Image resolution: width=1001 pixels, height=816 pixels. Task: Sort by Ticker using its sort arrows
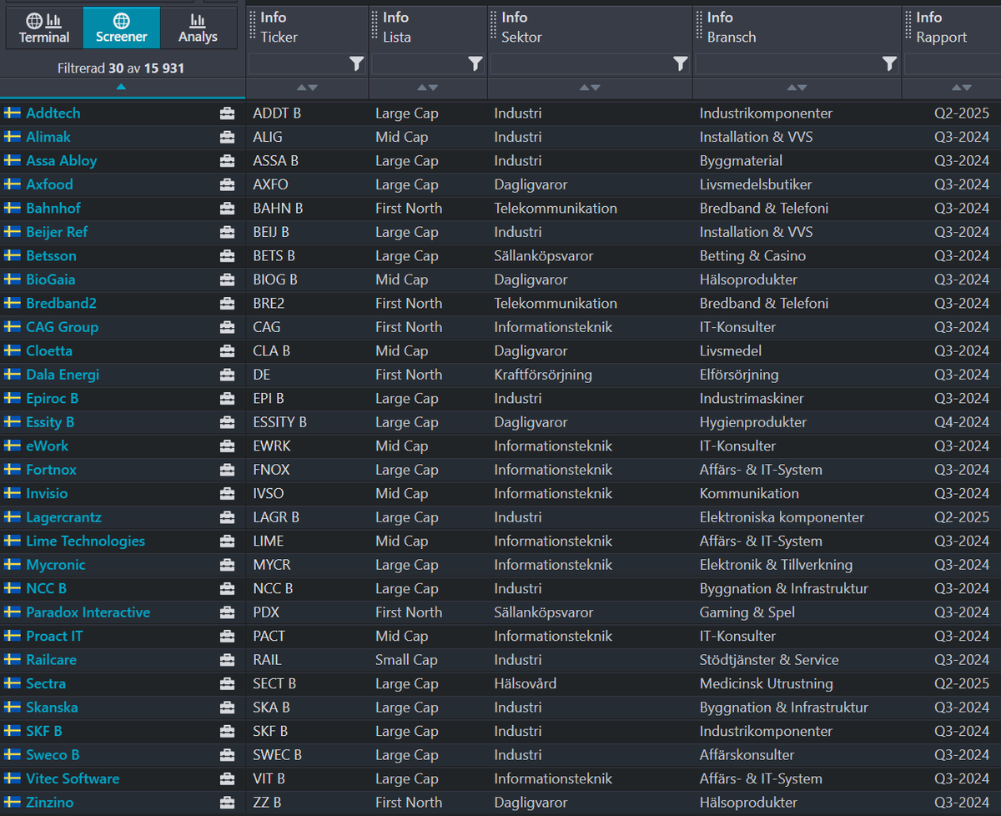(307, 88)
